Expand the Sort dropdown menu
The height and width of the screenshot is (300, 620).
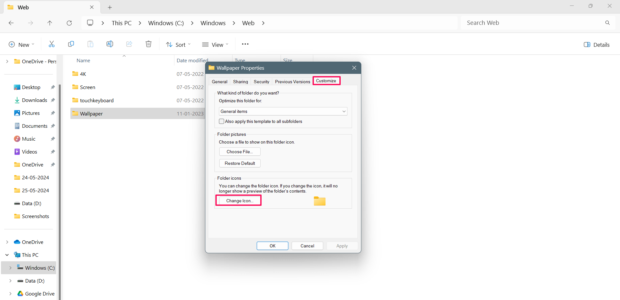(178, 45)
